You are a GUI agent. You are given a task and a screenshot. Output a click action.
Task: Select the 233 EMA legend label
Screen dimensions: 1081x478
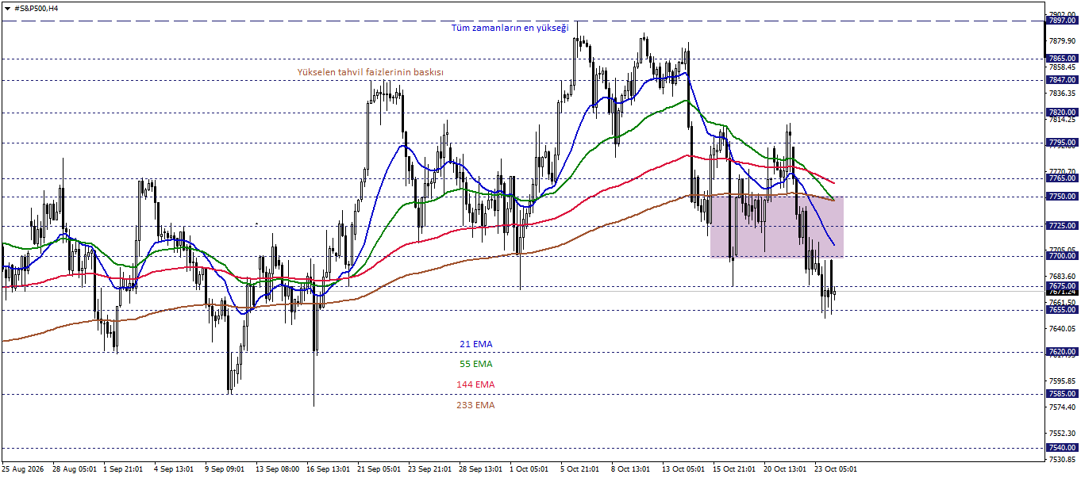475,405
